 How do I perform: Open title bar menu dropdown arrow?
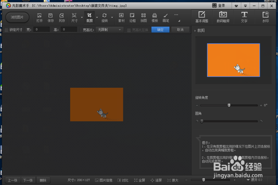245,6
